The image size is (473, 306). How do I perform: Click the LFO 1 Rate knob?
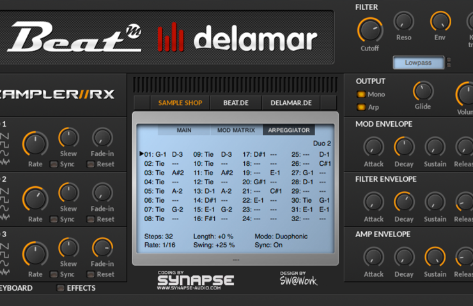(x=35, y=144)
